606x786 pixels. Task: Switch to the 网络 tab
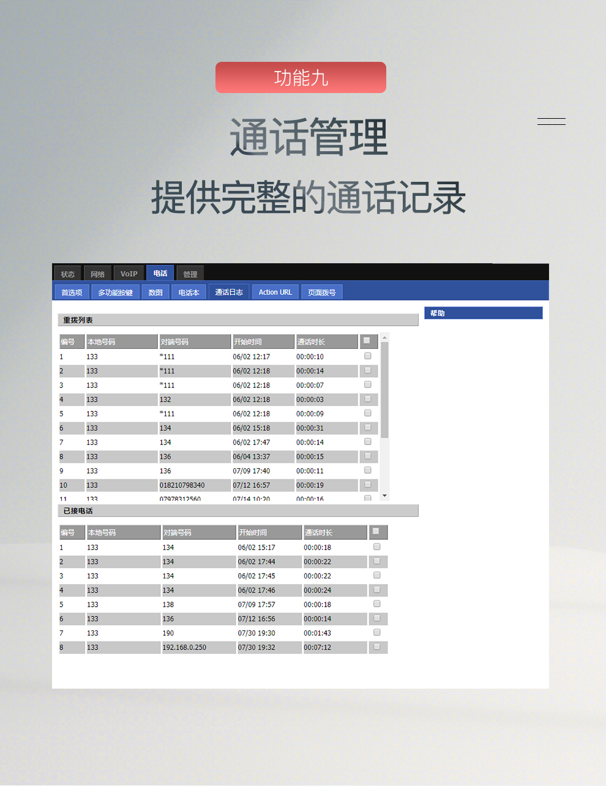point(97,274)
